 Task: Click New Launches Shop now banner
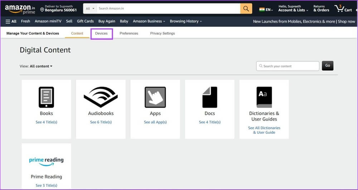coord(304,22)
